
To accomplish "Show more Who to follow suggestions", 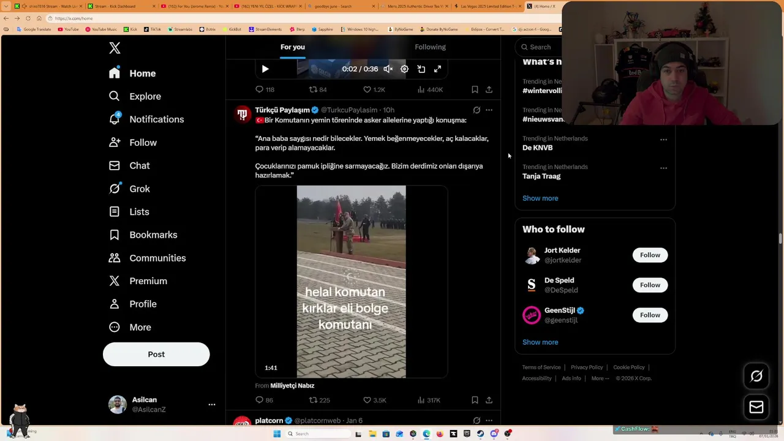I will point(540,342).
